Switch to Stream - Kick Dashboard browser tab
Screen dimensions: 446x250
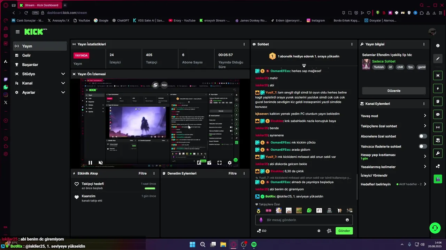pyautogui.click(x=39, y=5)
